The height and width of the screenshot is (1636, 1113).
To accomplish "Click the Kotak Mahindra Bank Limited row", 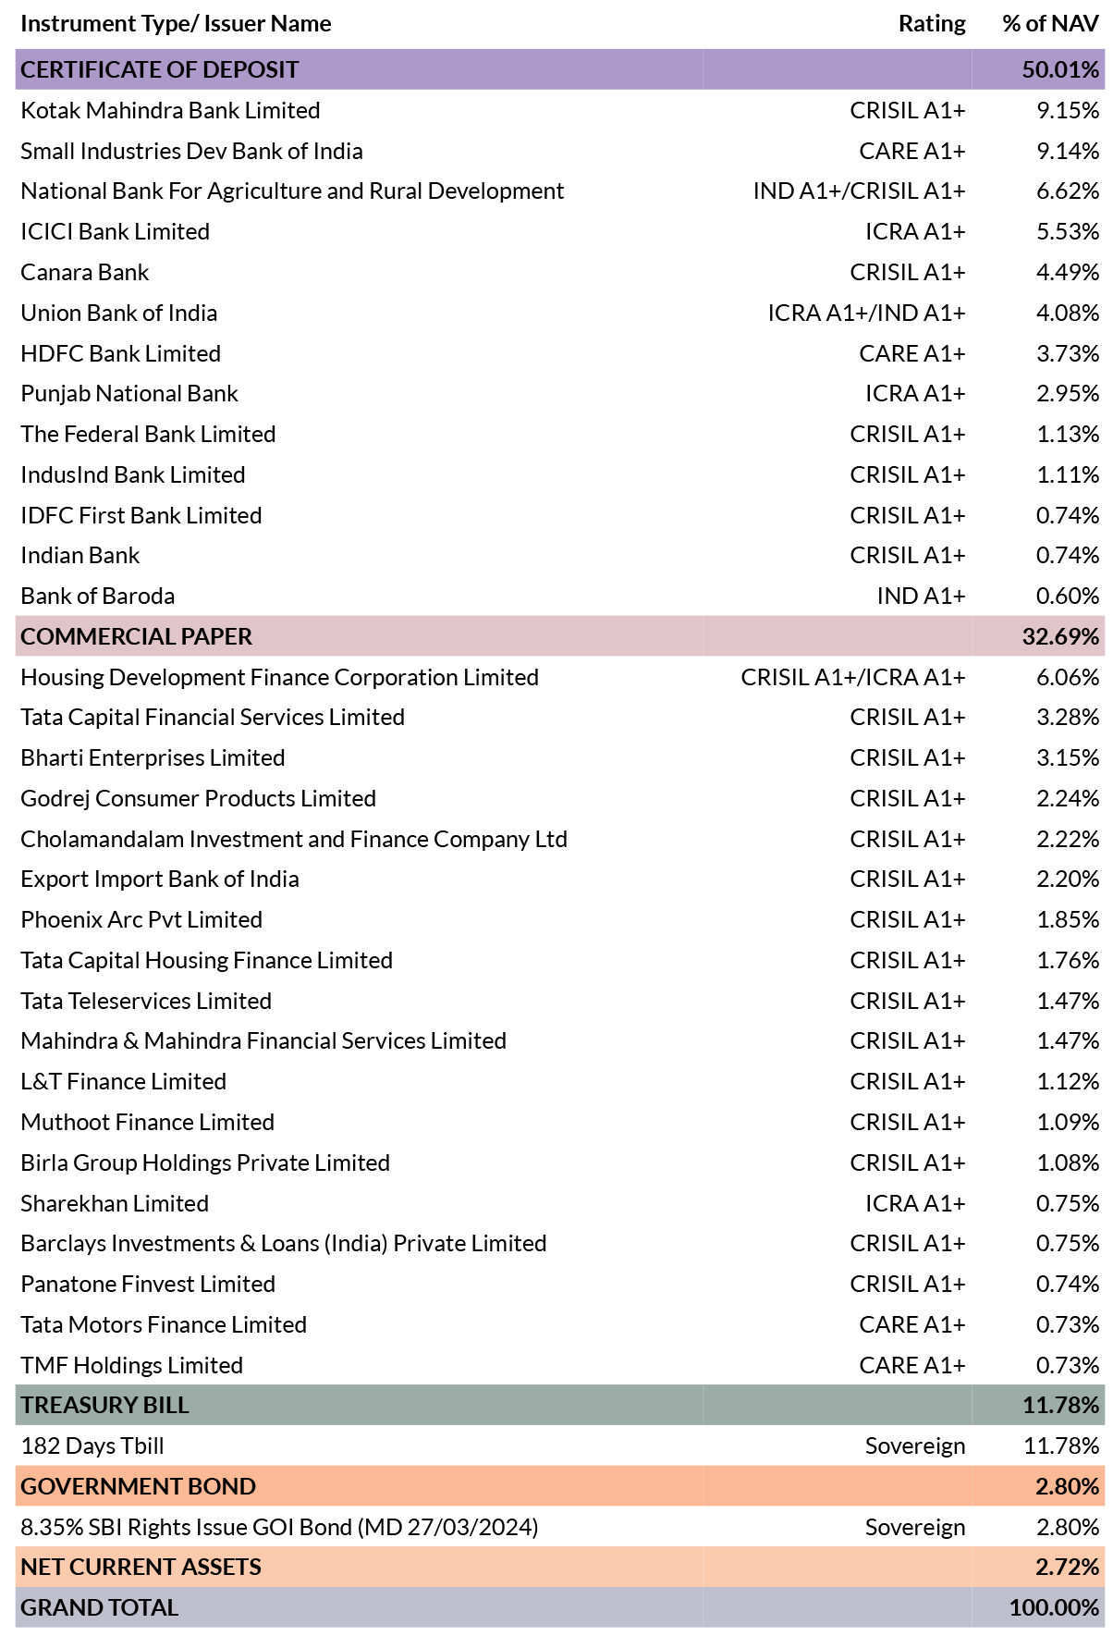I will click(x=559, y=110).
